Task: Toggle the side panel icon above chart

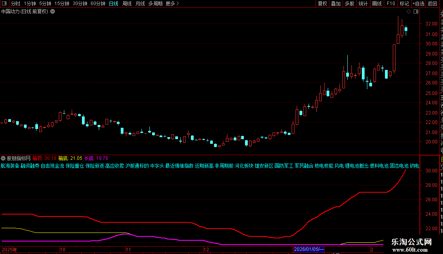Action: (416, 12)
